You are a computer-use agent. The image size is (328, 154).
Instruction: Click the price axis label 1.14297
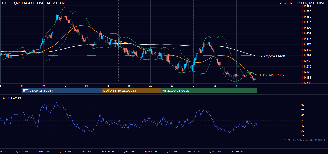click(306, 55)
